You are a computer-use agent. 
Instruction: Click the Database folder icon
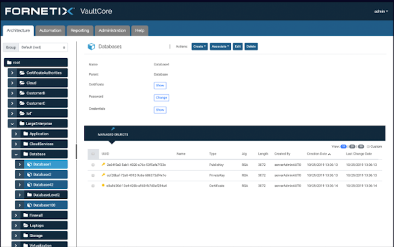pyautogui.click(x=26, y=154)
